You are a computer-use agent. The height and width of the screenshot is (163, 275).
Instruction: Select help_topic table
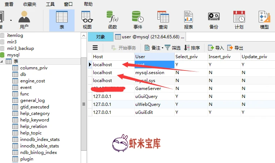(x=31, y=133)
